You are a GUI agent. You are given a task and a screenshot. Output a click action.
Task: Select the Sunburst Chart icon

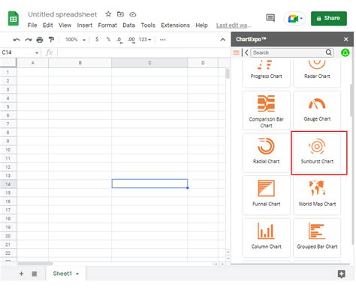click(317, 146)
